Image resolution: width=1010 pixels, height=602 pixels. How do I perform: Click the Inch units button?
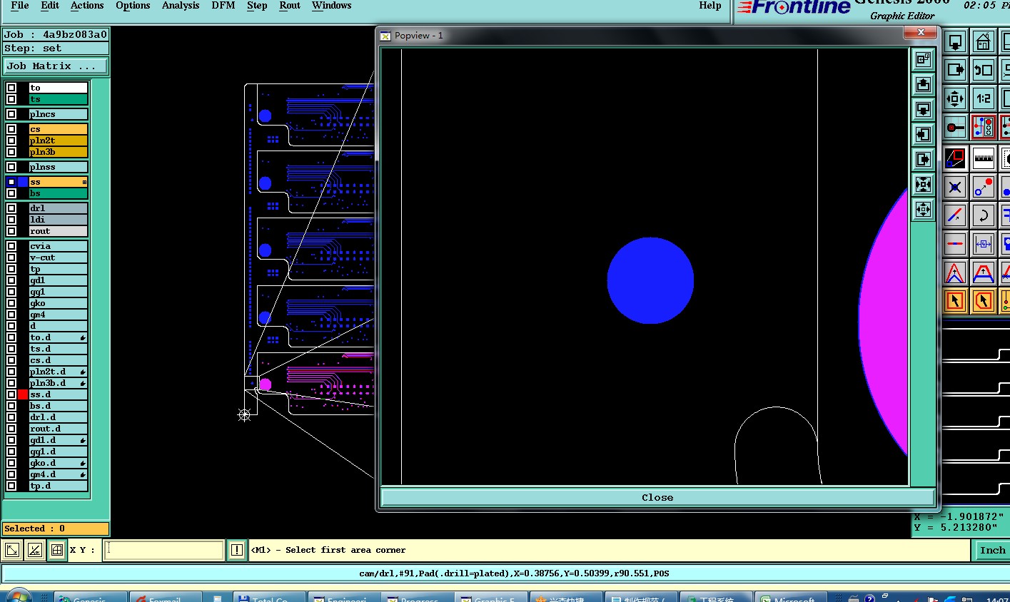click(992, 550)
